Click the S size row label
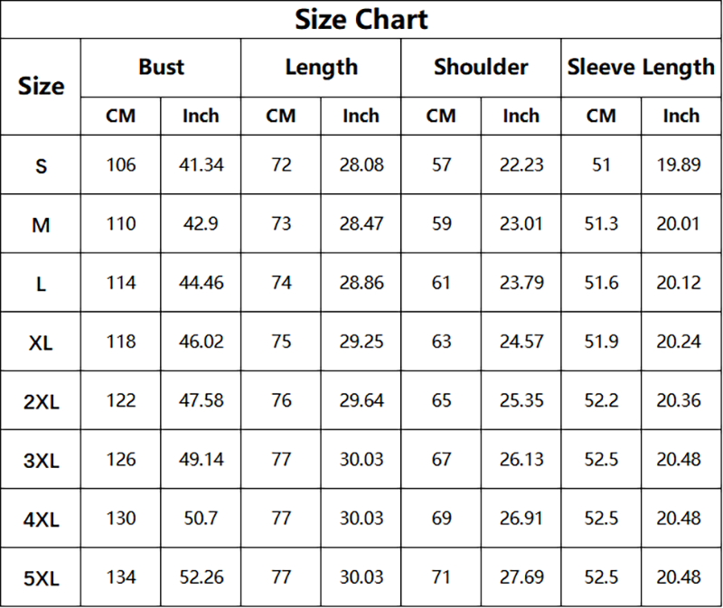723x608 pixels. point(41,165)
